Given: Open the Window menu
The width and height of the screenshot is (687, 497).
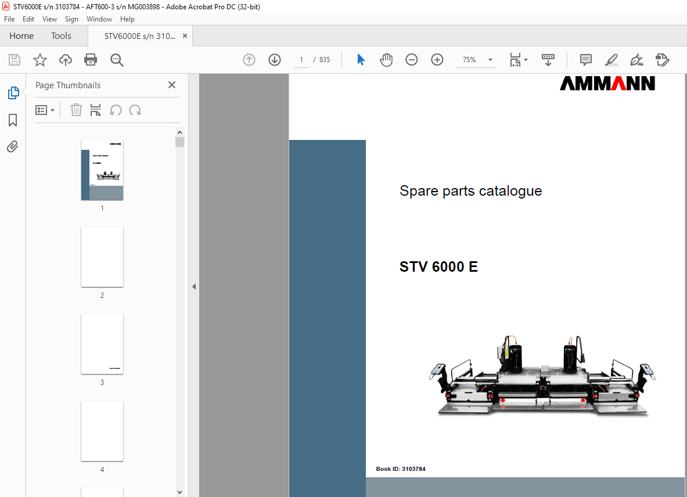Looking at the screenshot, I should [99, 19].
